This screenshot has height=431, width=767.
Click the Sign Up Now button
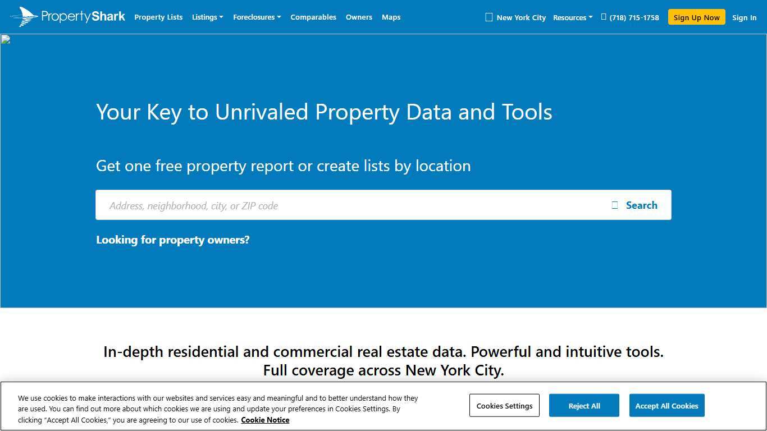click(x=696, y=17)
